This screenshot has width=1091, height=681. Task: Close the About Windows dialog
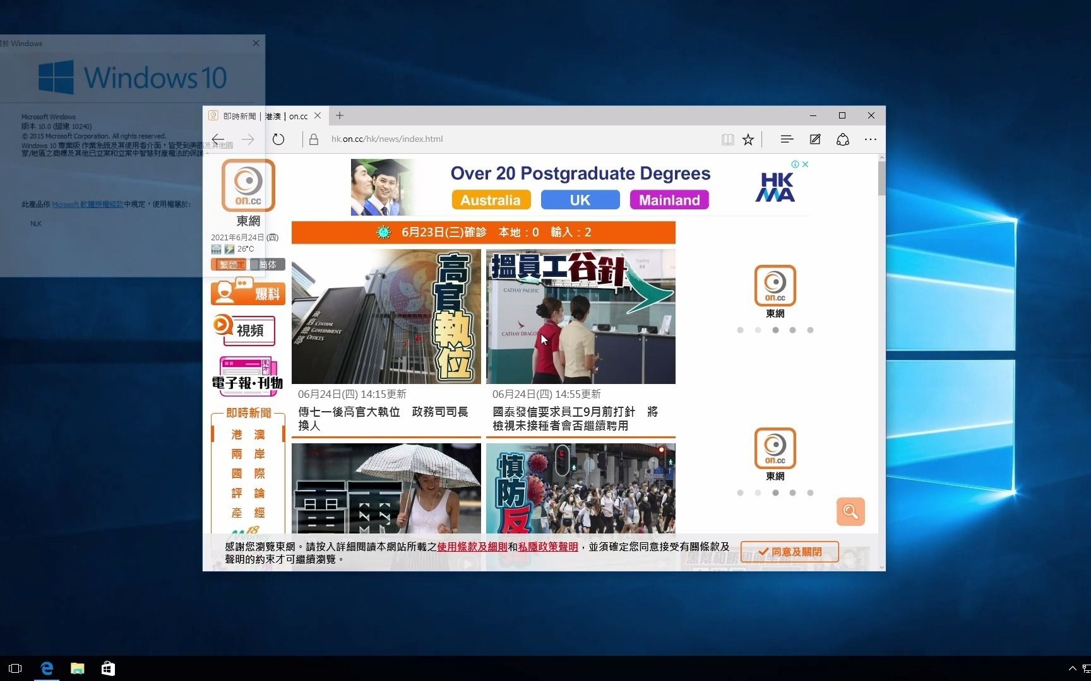coord(256,43)
